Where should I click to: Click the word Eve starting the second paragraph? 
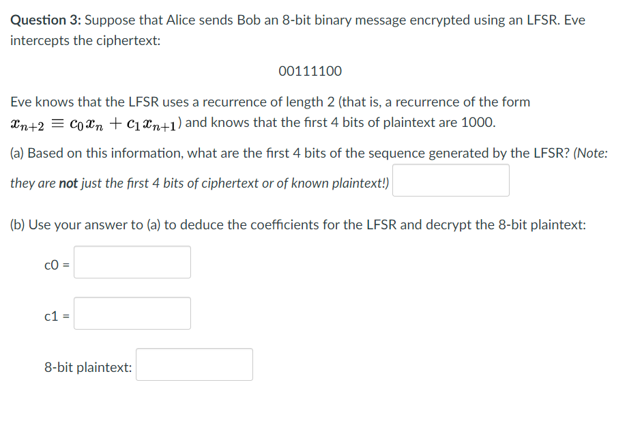click(20, 101)
